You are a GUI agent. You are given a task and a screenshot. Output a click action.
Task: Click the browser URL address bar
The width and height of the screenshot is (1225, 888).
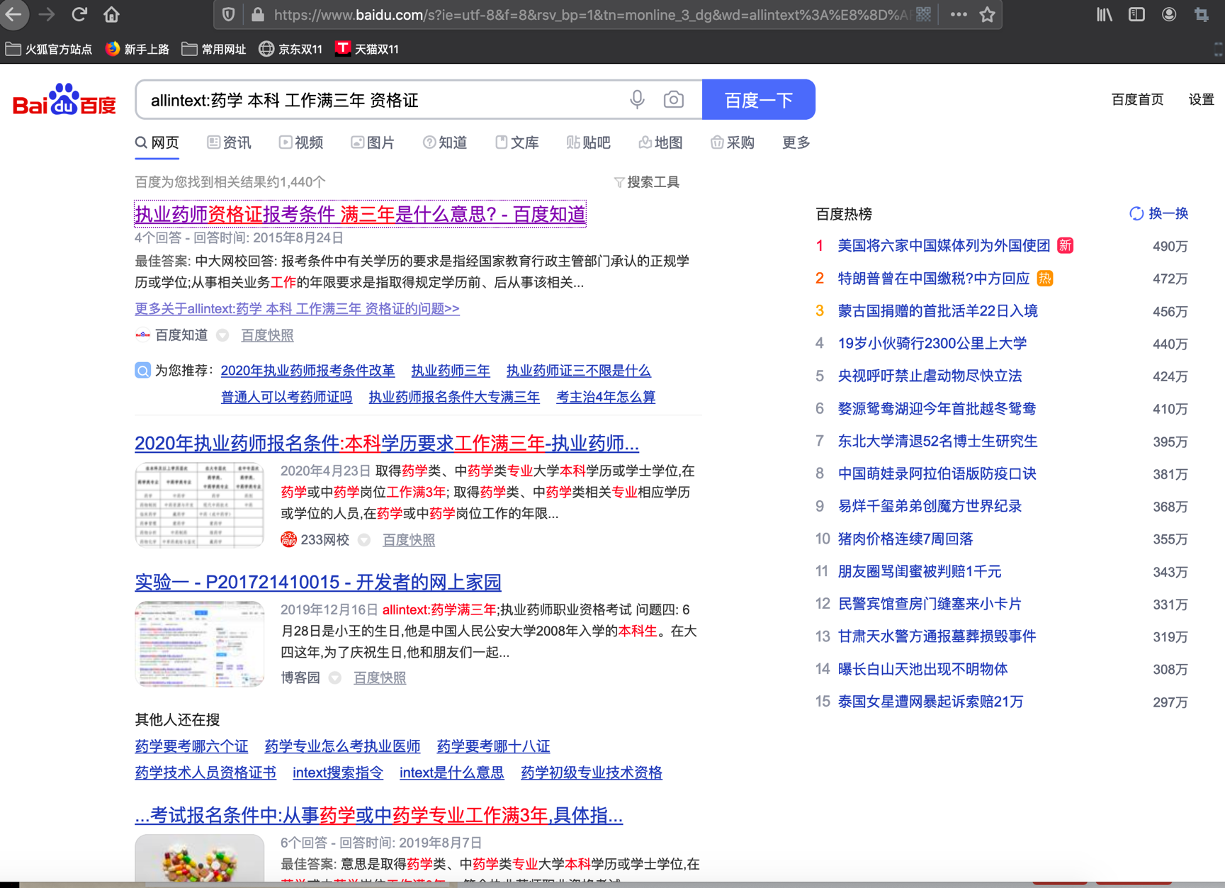click(x=591, y=14)
